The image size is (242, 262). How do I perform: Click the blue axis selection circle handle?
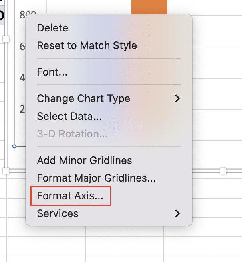coord(14,147)
